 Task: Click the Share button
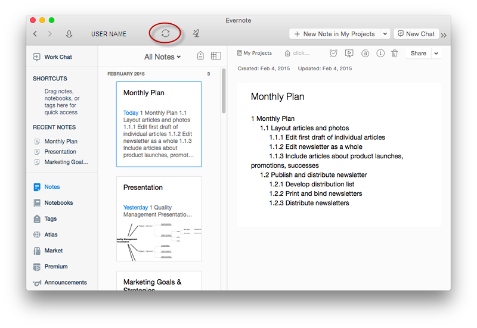click(x=419, y=54)
